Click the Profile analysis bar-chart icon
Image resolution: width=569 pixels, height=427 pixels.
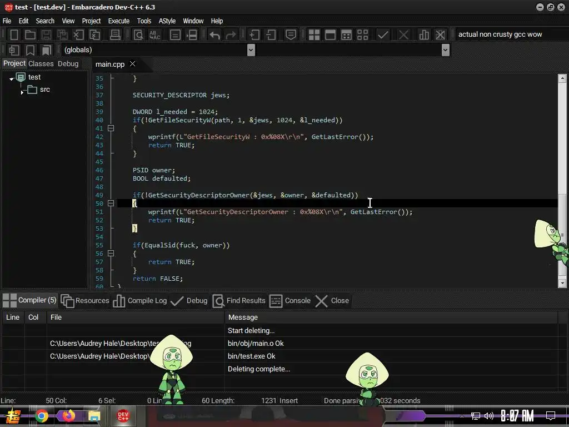(424, 35)
